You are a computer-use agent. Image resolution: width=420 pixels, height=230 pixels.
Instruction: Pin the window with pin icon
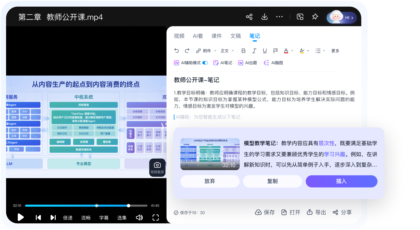(315, 17)
